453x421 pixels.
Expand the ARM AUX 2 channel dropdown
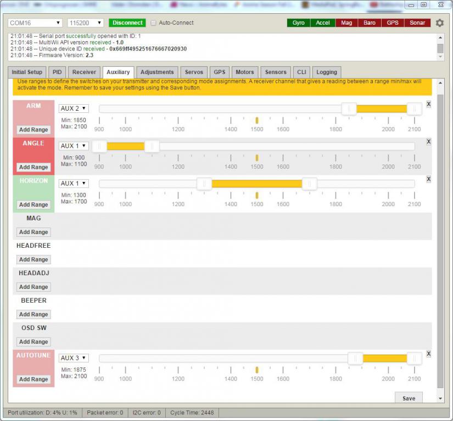point(74,109)
